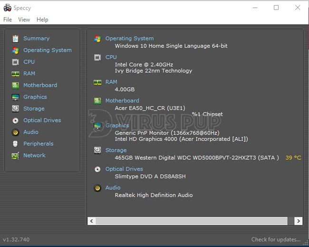This screenshot has height=247, width=309.
Task: Select Audio in the sidebar
Action: point(31,132)
